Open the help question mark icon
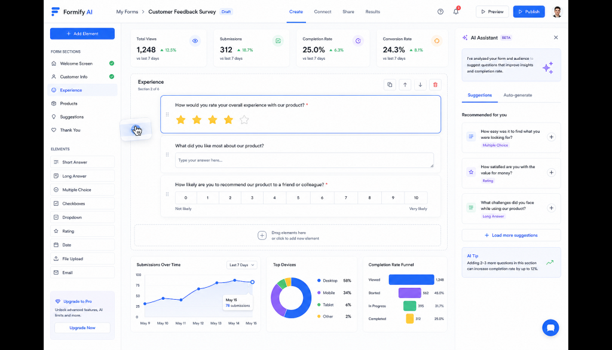The height and width of the screenshot is (350, 612). tap(440, 12)
